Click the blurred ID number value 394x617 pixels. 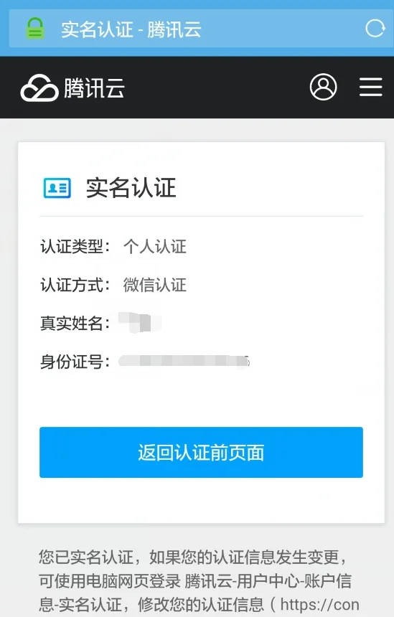click(x=184, y=361)
